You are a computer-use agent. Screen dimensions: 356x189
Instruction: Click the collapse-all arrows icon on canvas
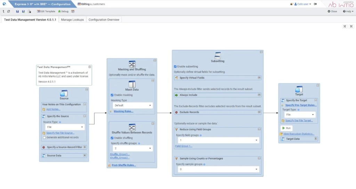pos(351,26)
